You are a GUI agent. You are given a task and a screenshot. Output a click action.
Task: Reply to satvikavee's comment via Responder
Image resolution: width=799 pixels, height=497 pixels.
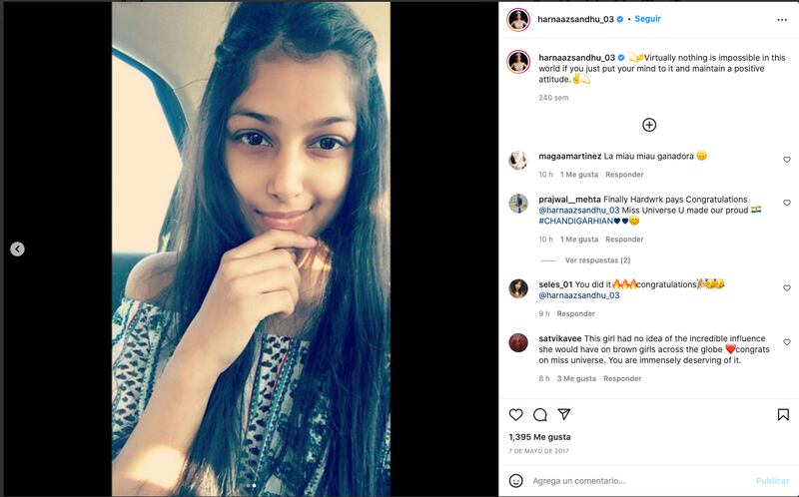tap(622, 378)
